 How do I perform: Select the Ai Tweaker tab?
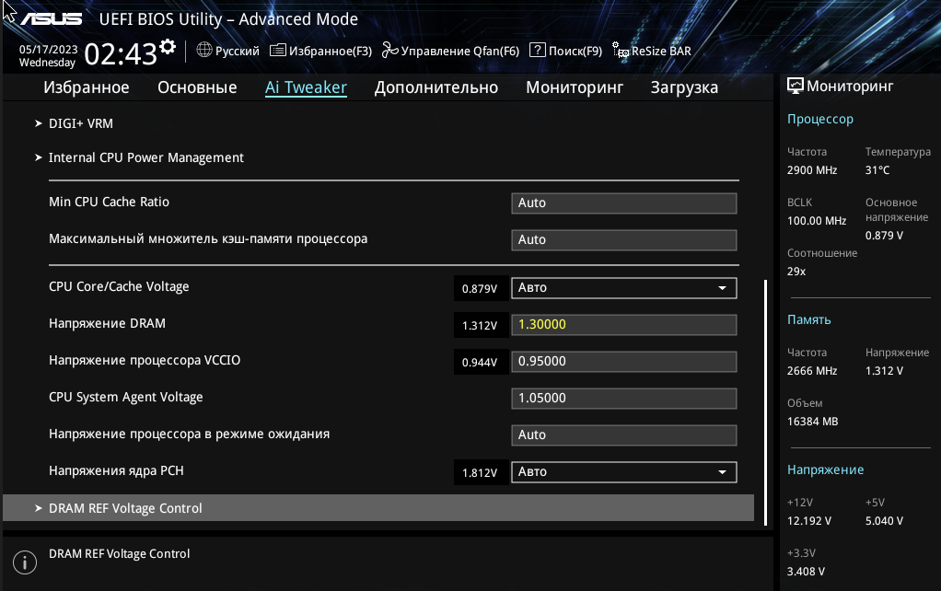pyautogui.click(x=306, y=87)
